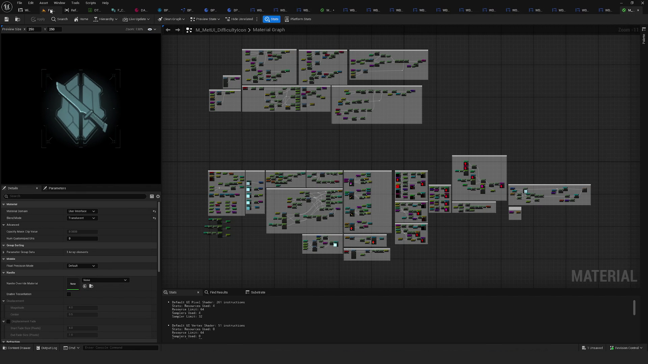Screen dimensions: 648x364
Task: Navigate forward with the right arrow
Action: click(x=178, y=30)
